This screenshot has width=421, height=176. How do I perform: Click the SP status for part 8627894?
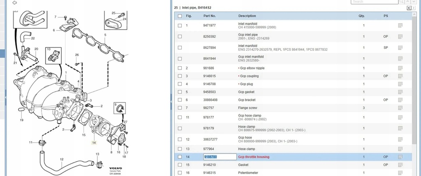point(386,48)
